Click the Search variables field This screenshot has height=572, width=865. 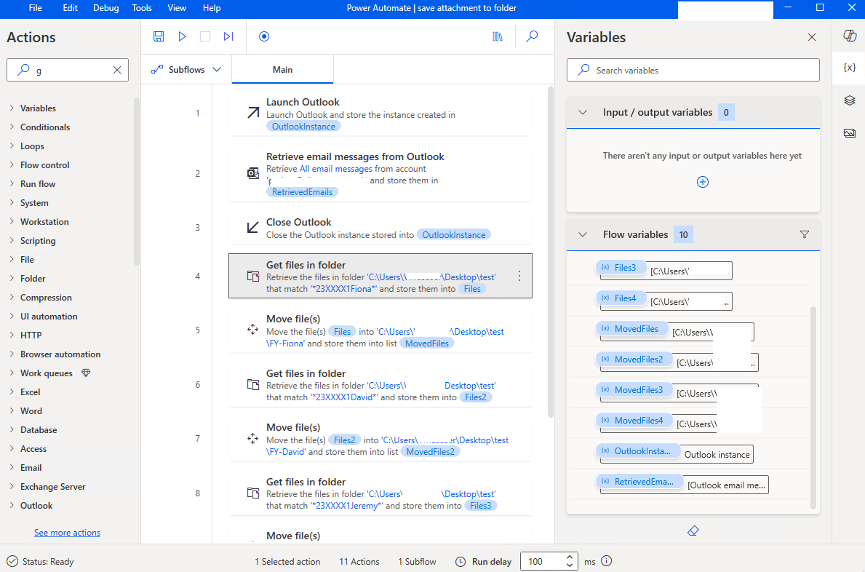click(693, 70)
